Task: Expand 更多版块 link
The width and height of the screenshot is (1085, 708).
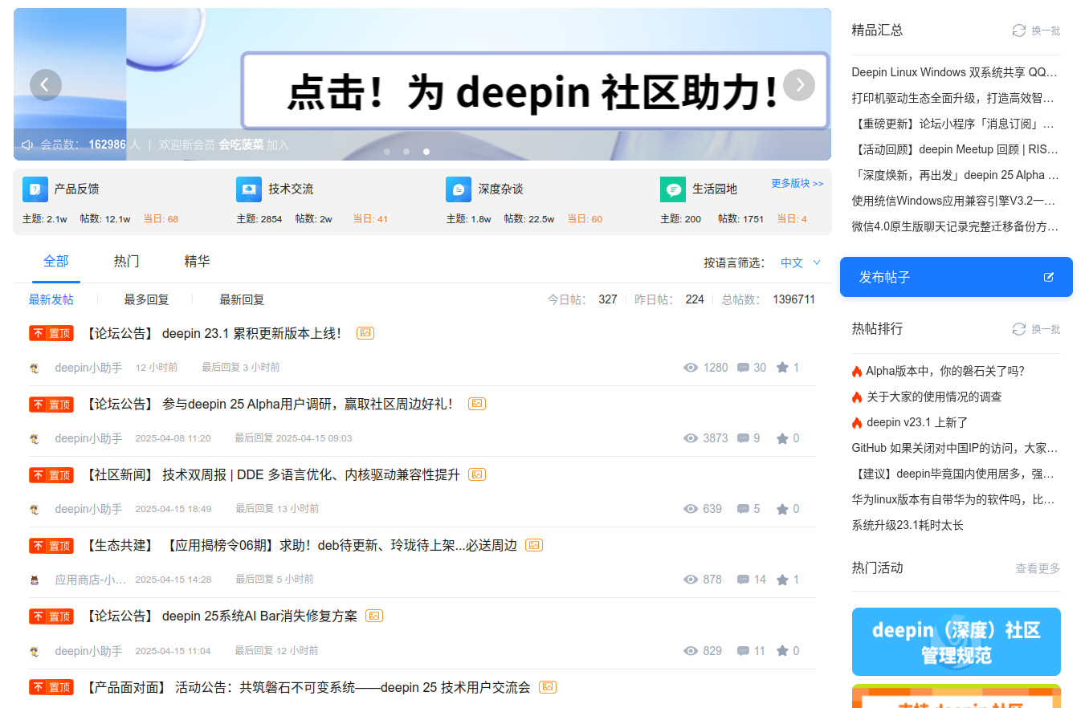Action: click(x=797, y=183)
